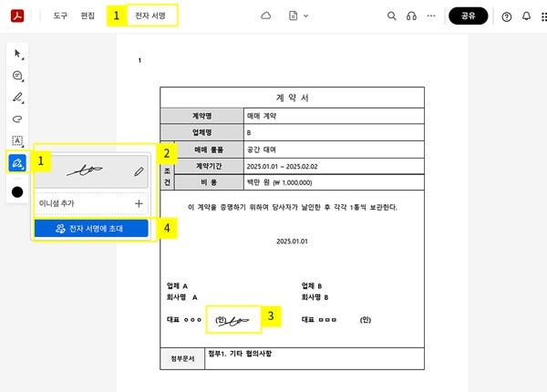The image size is (547, 392).
Task: Click the Adobe Acrobat logo icon
Action: [17, 15]
